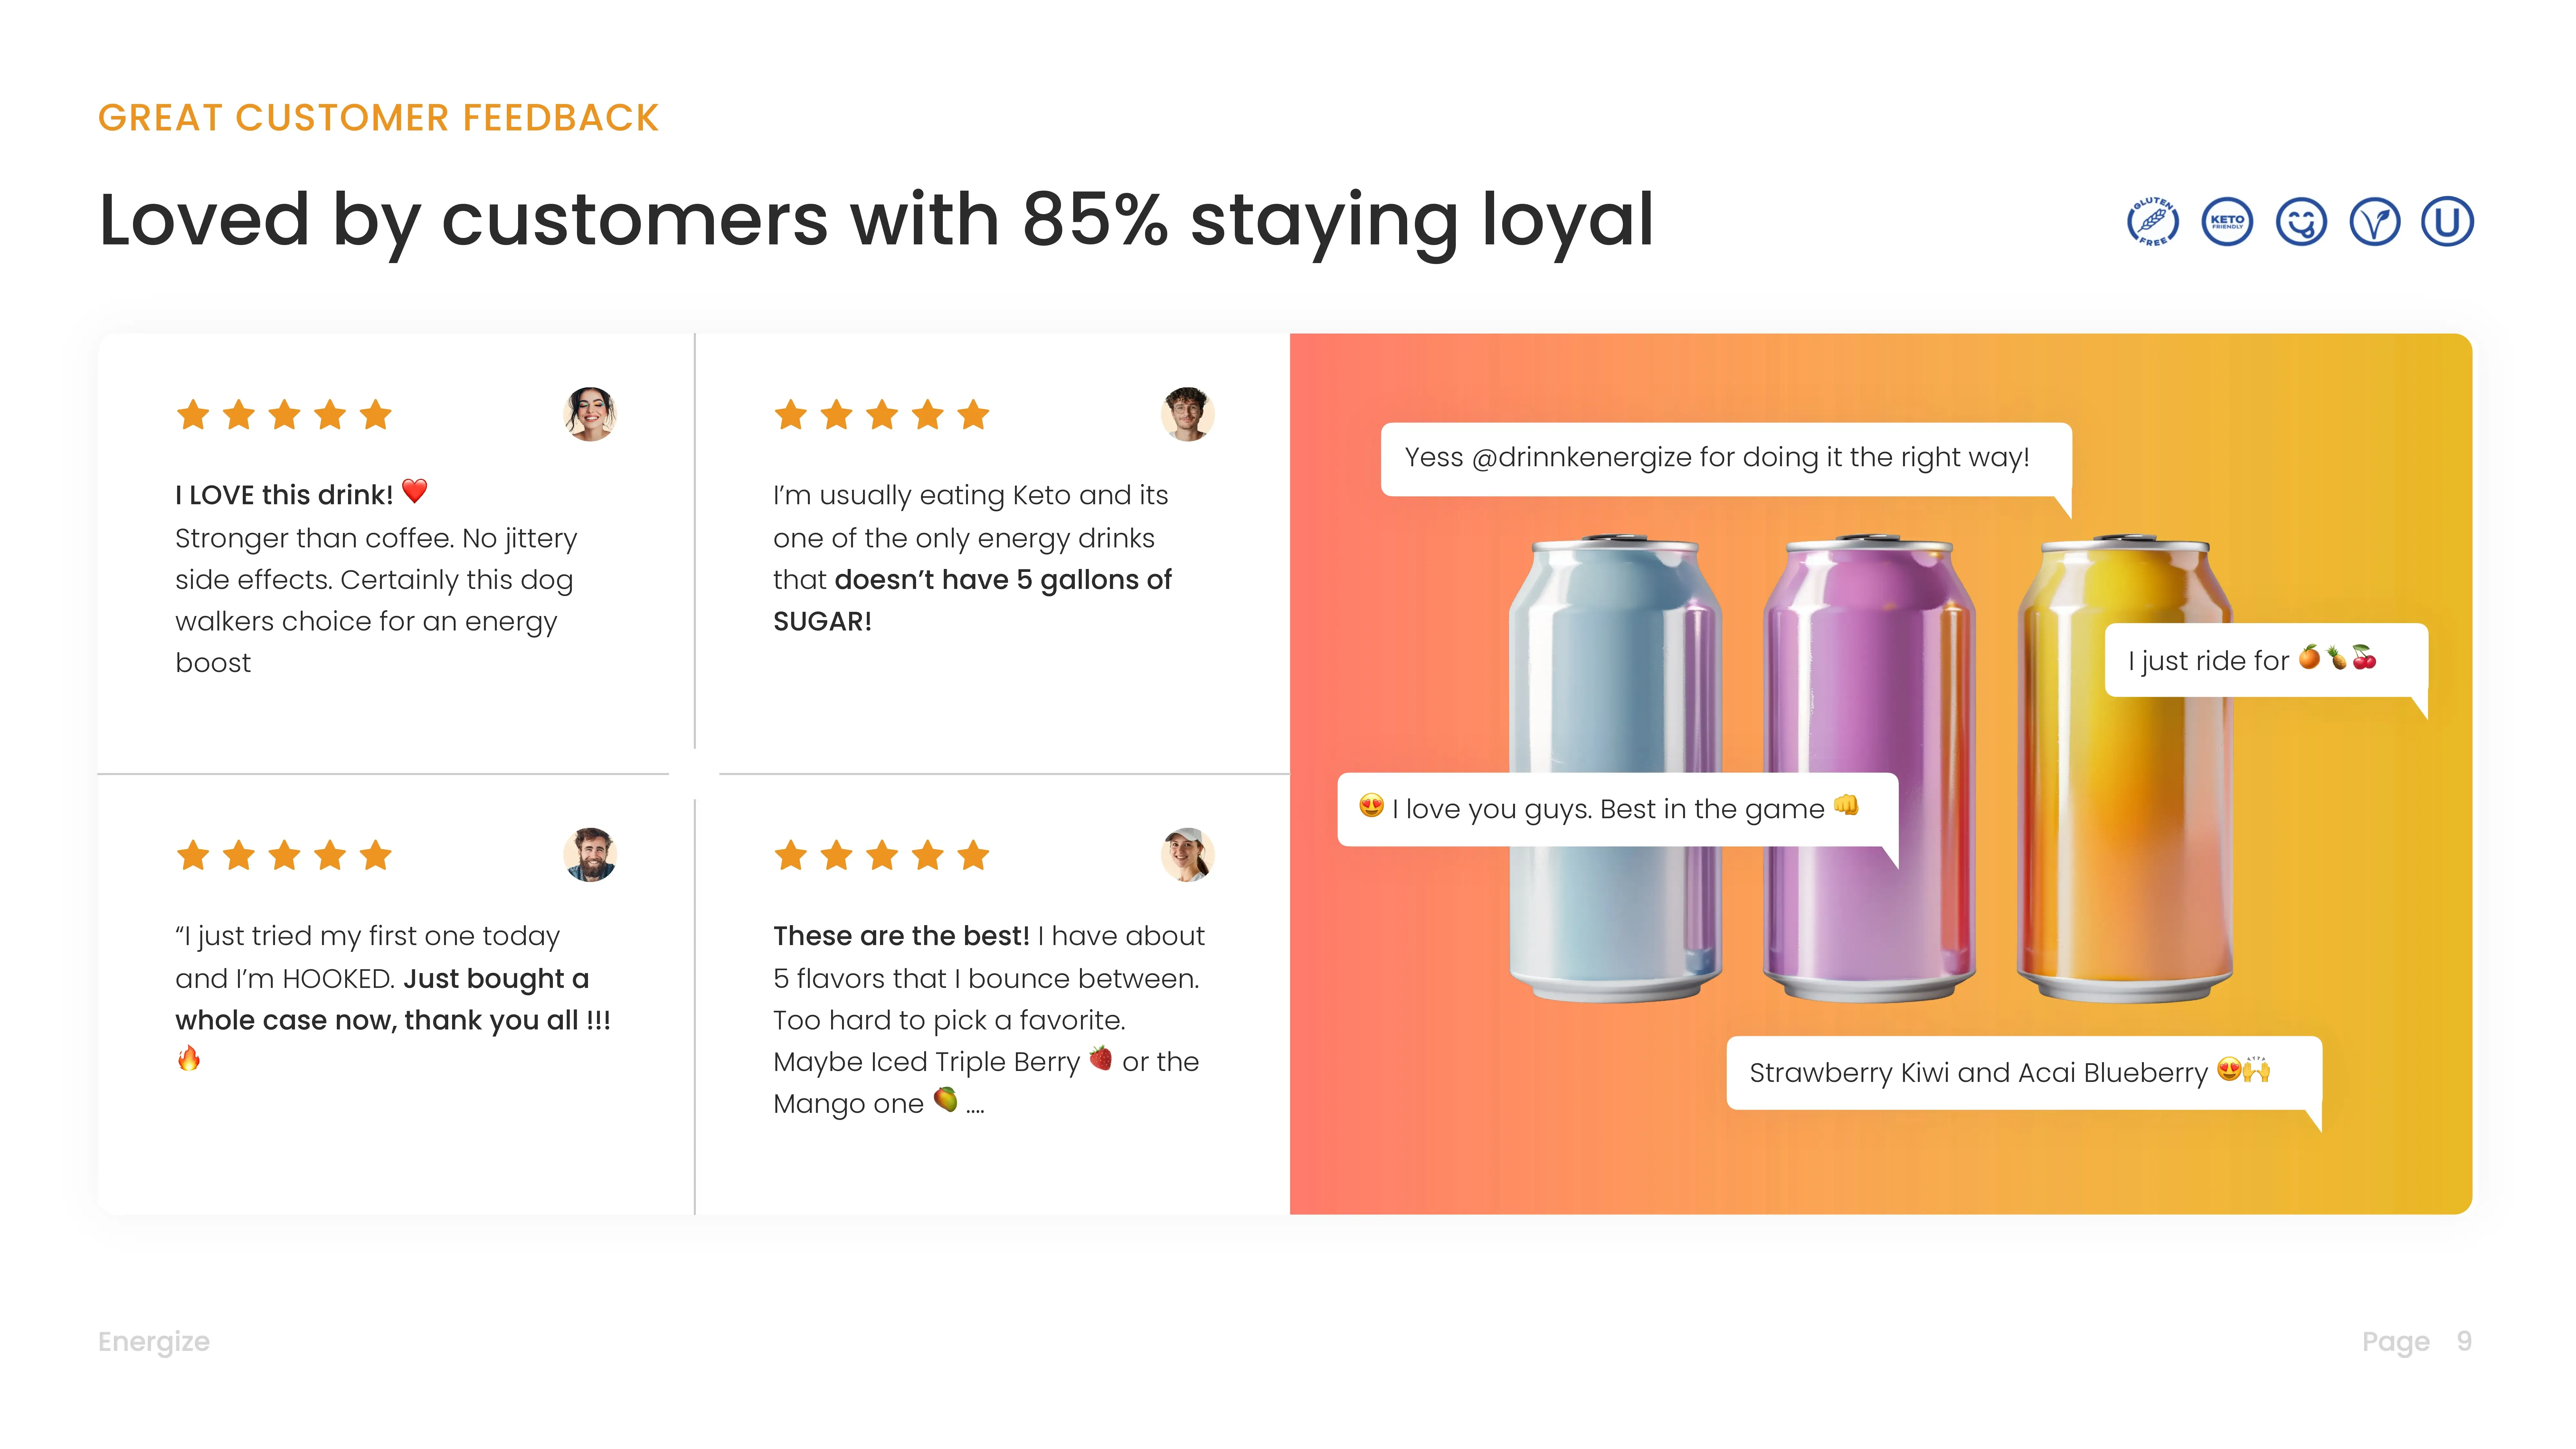Click the circled U kosher badge
Viewport: 2576px width, 1449px height.
pyautogui.click(x=2447, y=221)
